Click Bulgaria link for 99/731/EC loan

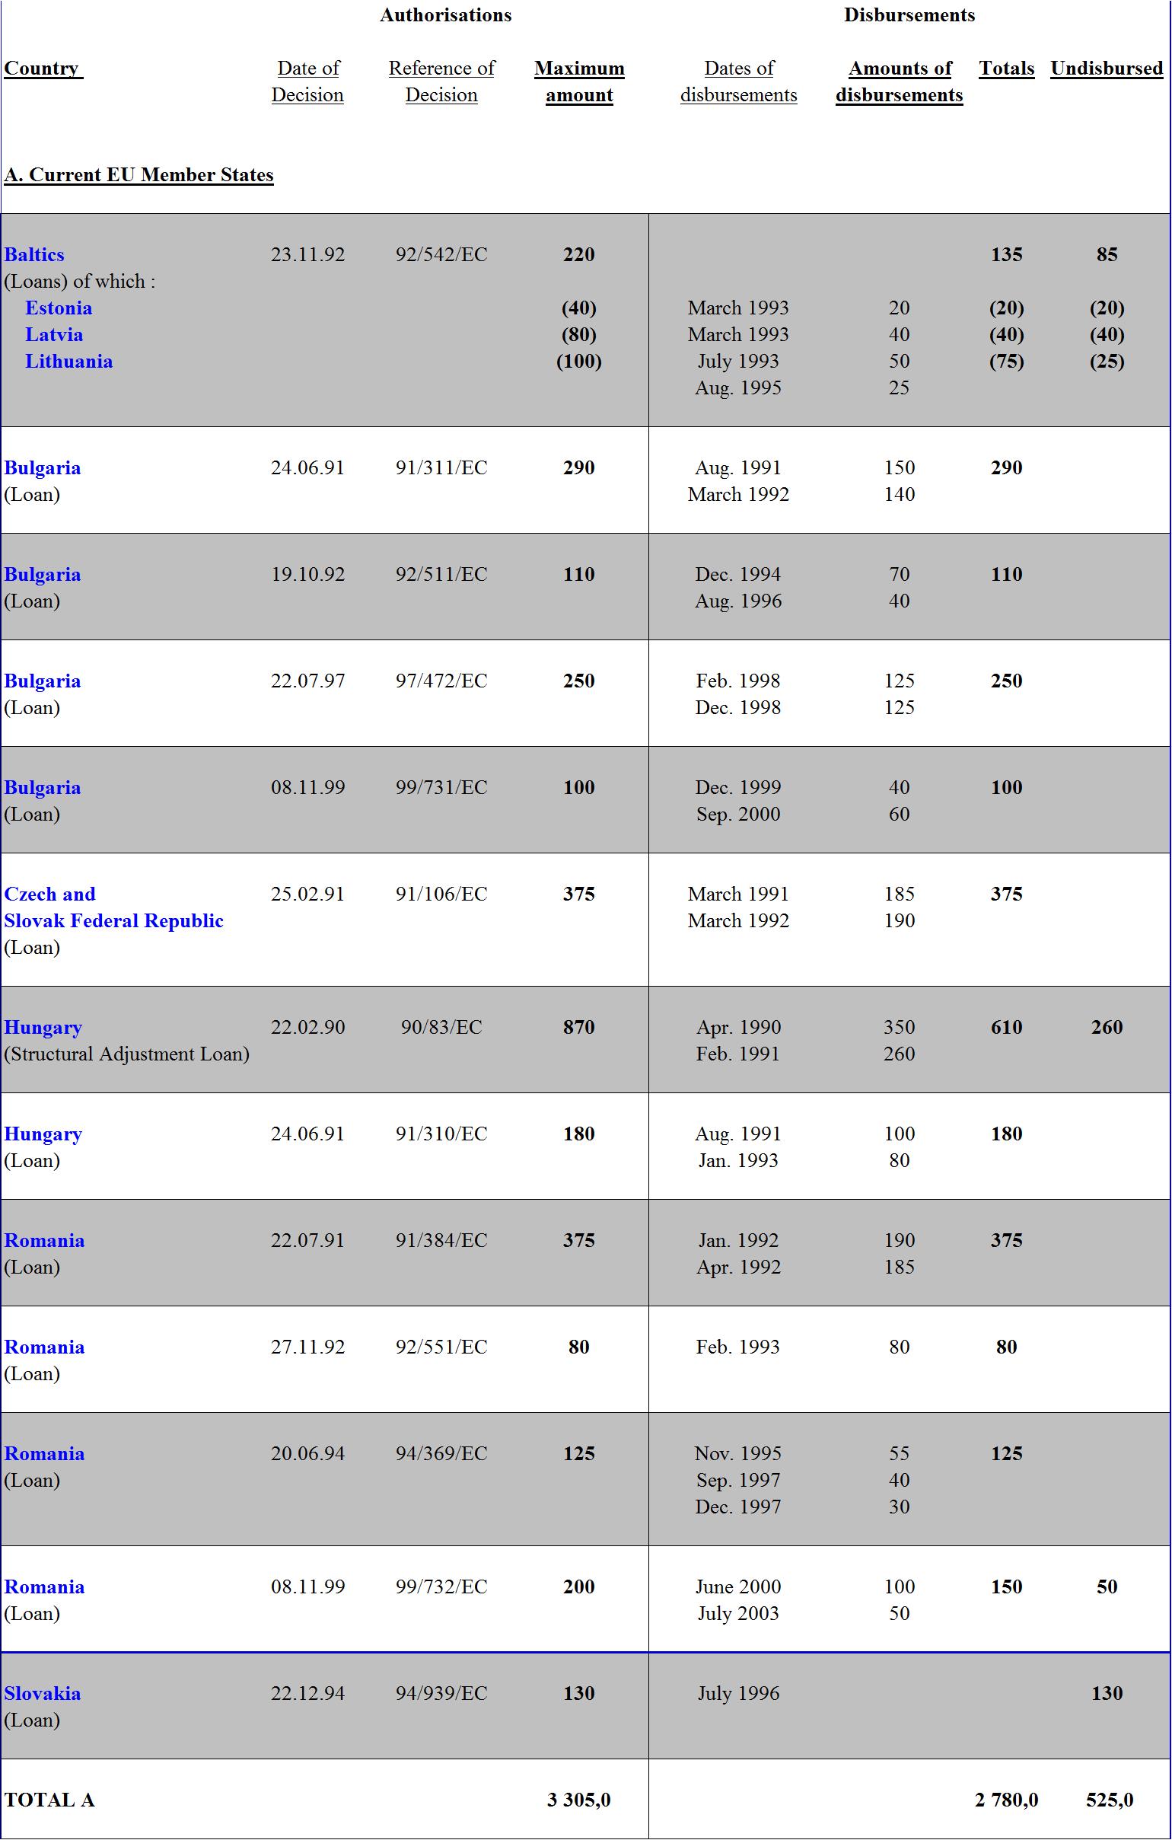[43, 788]
